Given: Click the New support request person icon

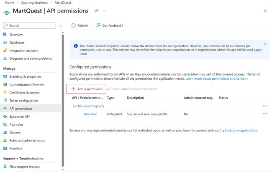Looking at the screenshot, I should point(5,167).
